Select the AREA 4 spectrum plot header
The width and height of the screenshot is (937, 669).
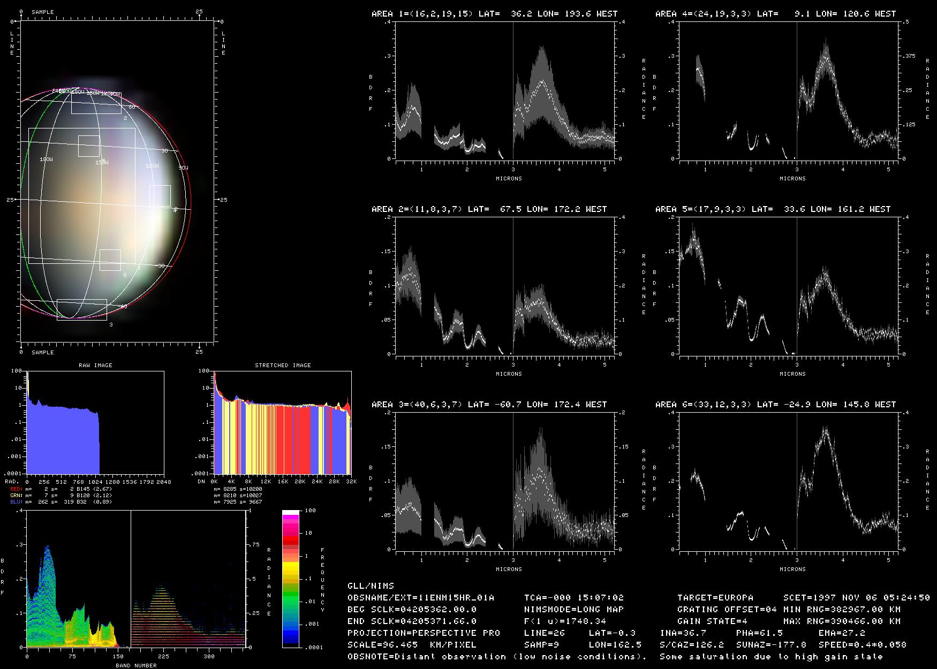[775, 14]
